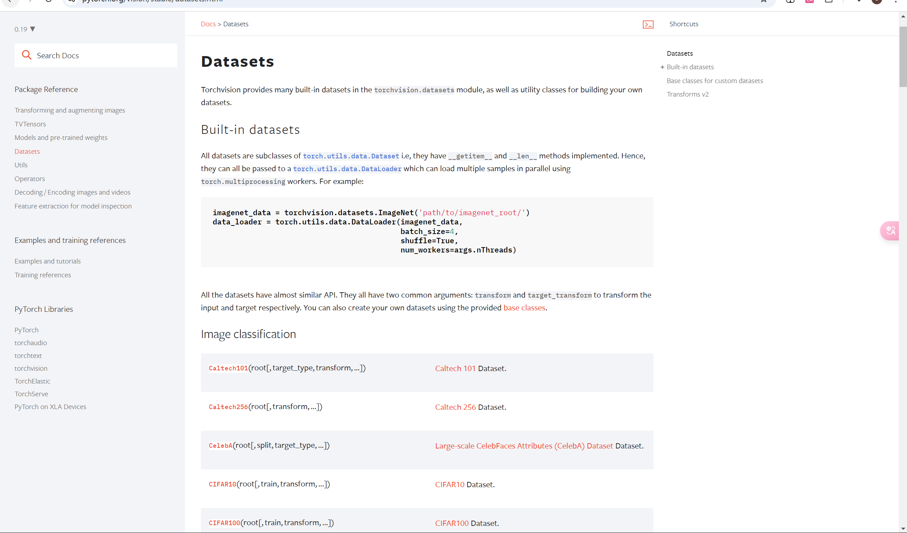Click the scrollbar up arrow
Viewport: 907px width, 533px height.
click(x=903, y=16)
